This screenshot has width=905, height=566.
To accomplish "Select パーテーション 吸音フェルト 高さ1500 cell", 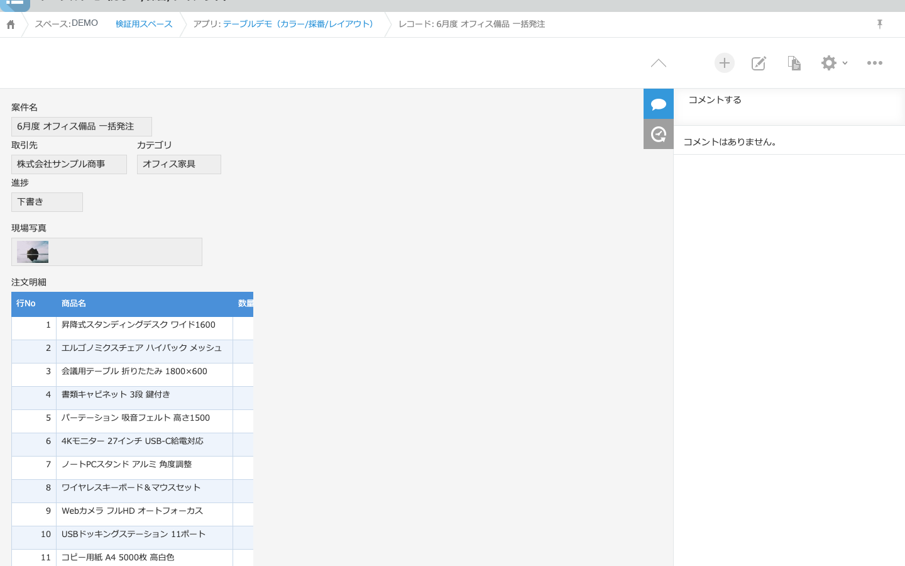I will pyautogui.click(x=145, y=421).
